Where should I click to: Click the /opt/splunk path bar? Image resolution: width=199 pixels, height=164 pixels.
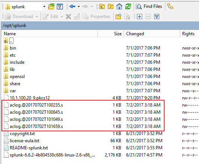click(100, 26)
